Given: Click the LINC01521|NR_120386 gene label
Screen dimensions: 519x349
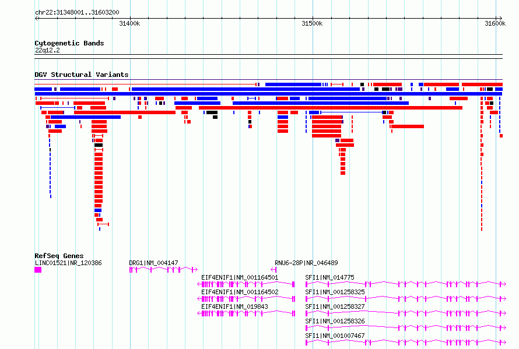Looking at the screenshot, I should [68, 263].
